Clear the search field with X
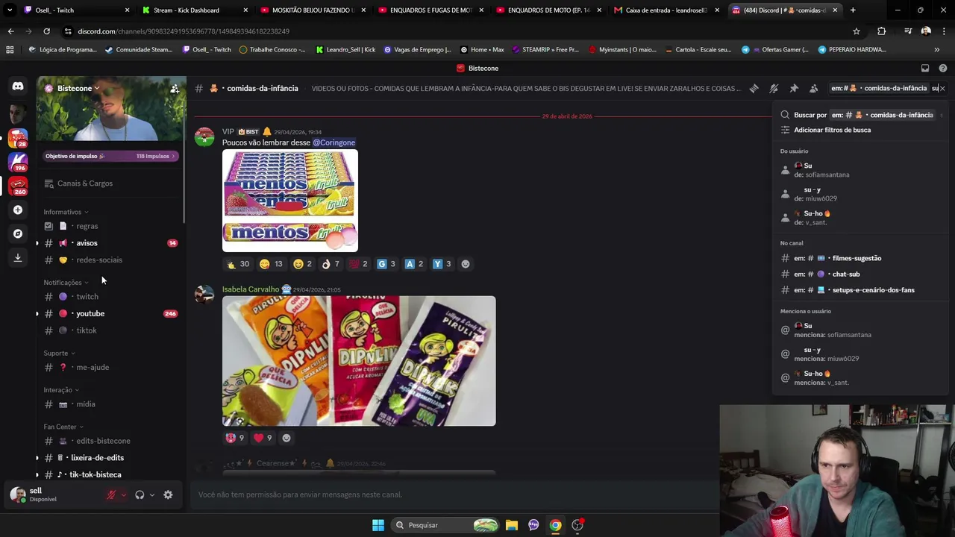 click(x=942, y=88)
